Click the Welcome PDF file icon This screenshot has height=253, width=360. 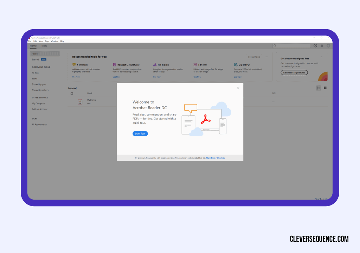pos(80,102)
